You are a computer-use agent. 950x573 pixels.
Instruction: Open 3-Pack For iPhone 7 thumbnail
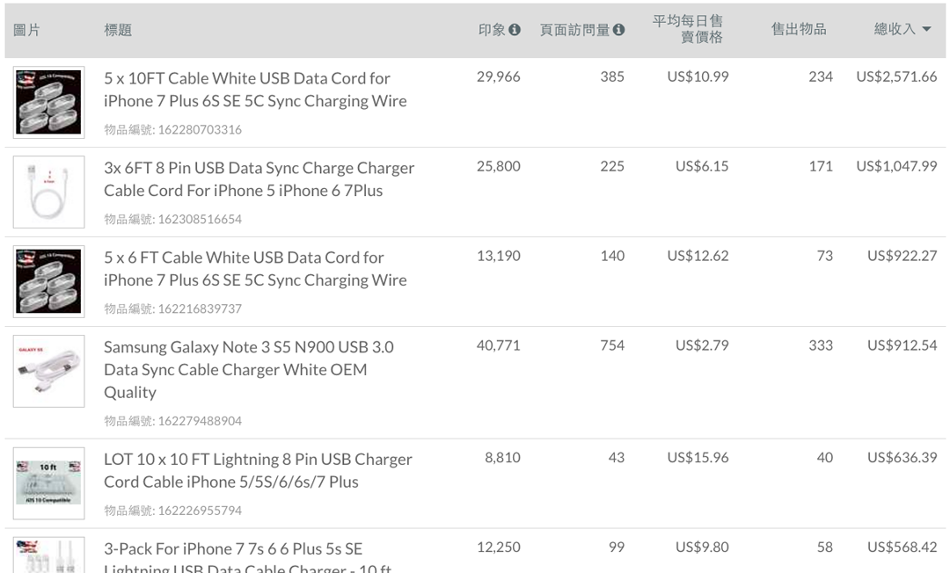pos(49,555)
